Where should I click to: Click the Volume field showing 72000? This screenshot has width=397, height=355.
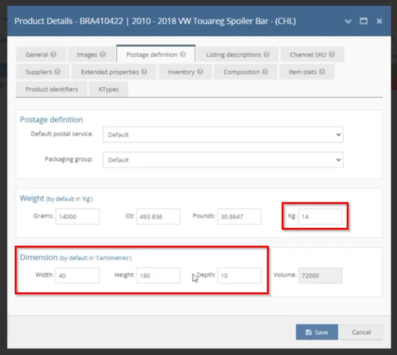320,275
